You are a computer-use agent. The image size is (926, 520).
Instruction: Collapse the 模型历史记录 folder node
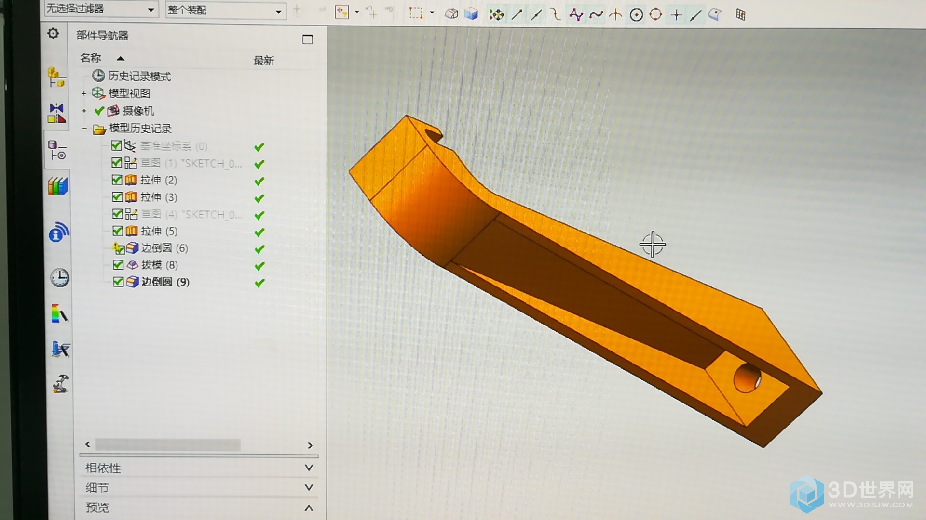[x=84, y=128]
